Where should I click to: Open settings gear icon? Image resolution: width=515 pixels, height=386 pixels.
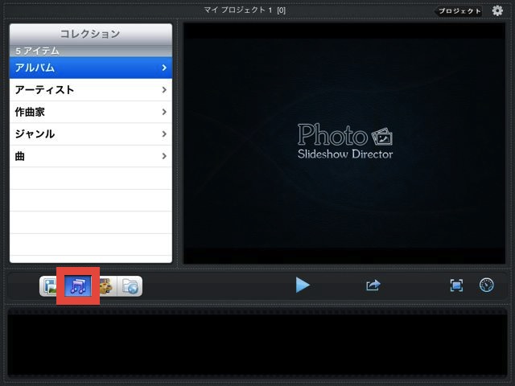pyautogui.click(x=497, y=10)
